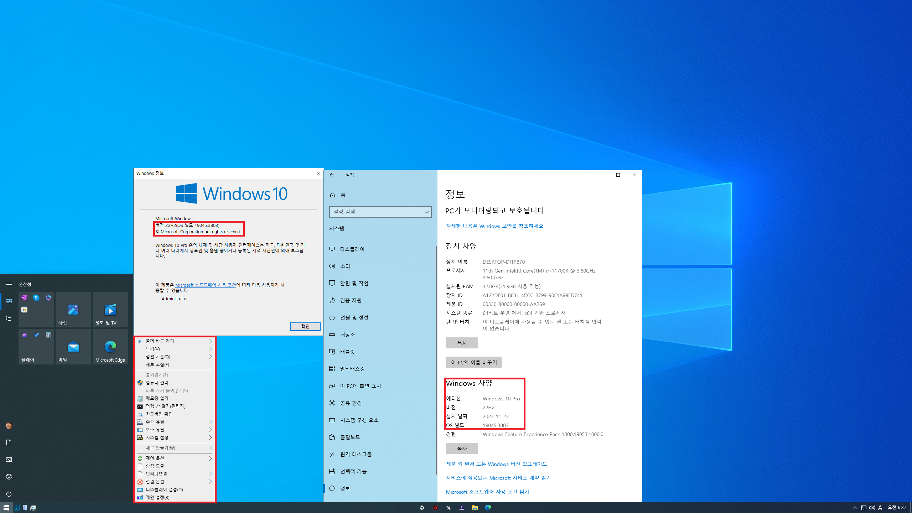Open the 사진 (Photos) tile
The image size is (912, 513).
point(73,310)
